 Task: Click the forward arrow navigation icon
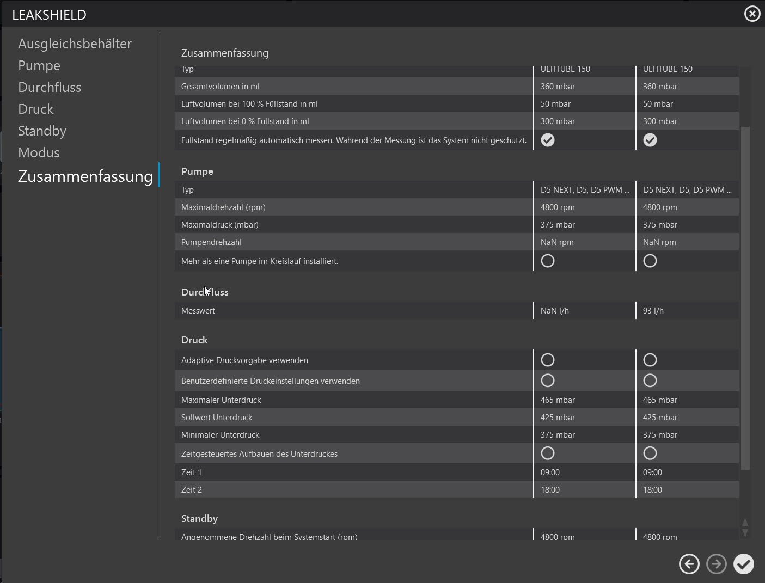pos(716,564)
